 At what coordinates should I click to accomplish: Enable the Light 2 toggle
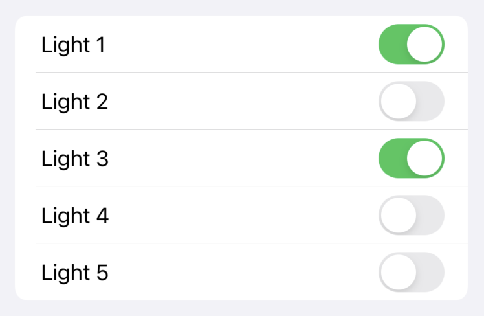tap(411, 102)
